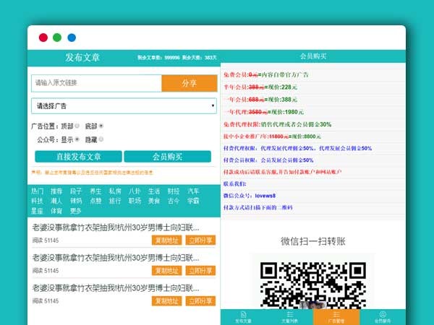The width and height of the screenshot is (434, 325).
Task: Open the 请选择广告 dropdown
Action: tap(124, 106)
